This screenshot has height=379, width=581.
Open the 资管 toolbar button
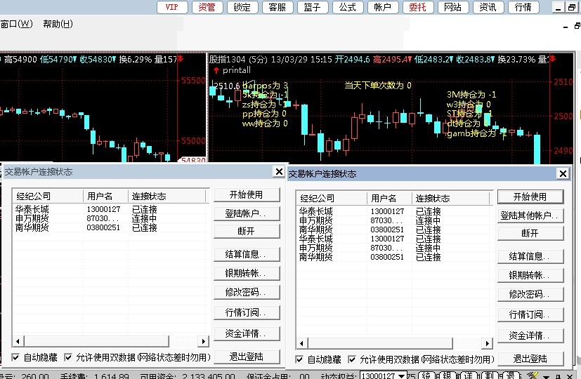coord(207,7)
